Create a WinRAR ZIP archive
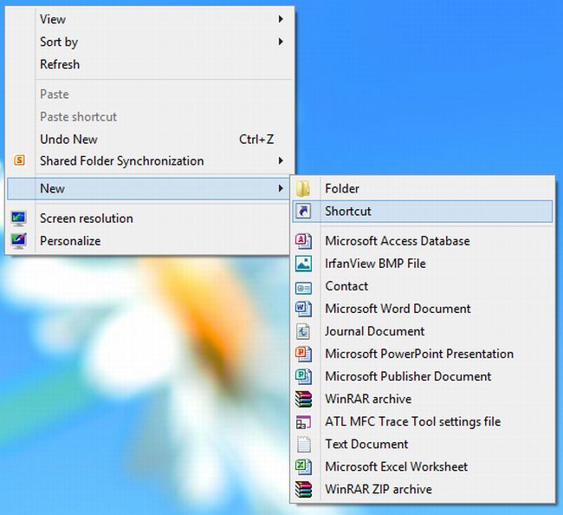563x515 pixels. (x=423, y=489)
